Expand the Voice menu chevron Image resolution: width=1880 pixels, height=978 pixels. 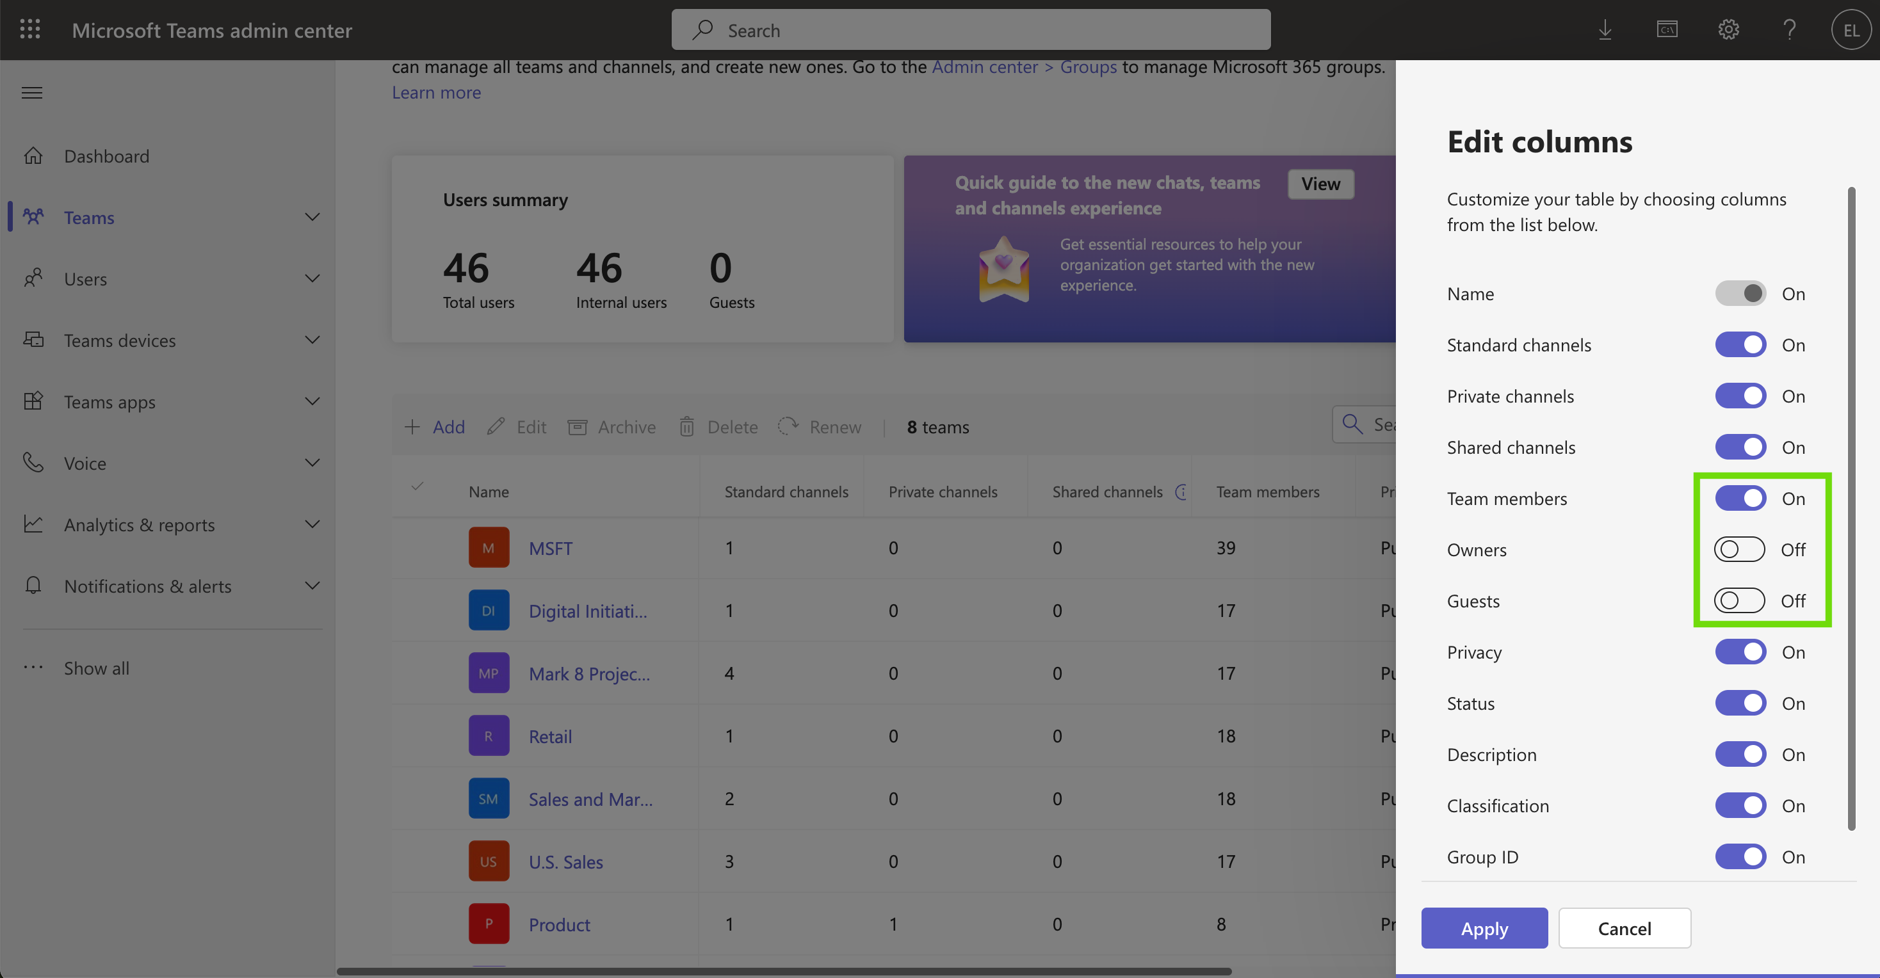[x=312, y=462]
